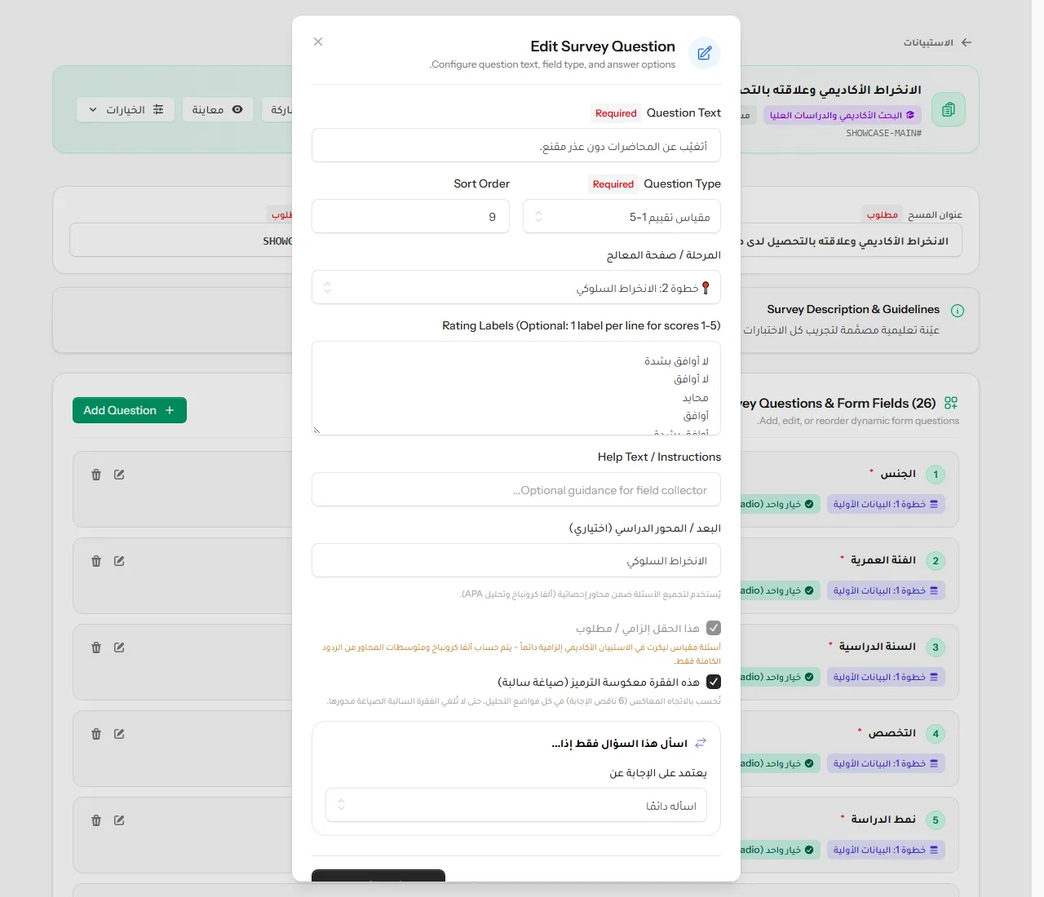
Task: Click the Survey Questions & Form Fields heading
Action: pos(838,403)
